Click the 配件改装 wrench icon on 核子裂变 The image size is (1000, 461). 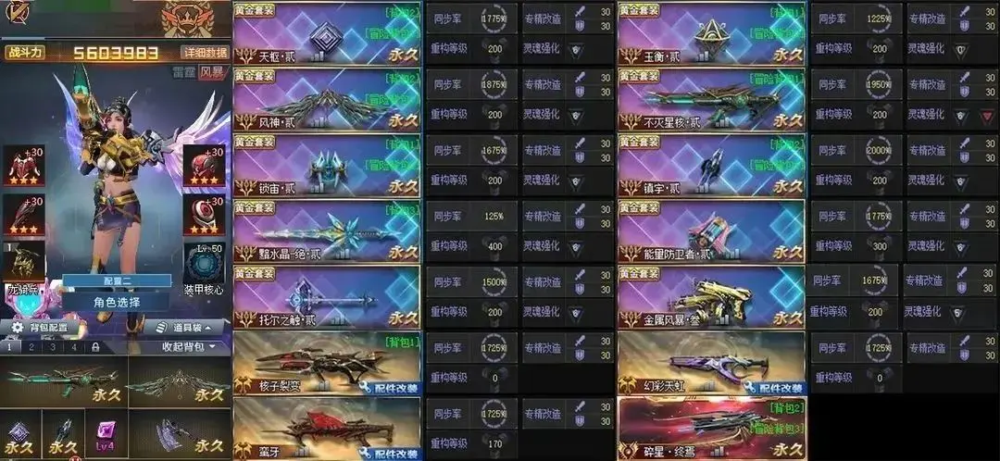pyautogui.click(x=368, y=387)
